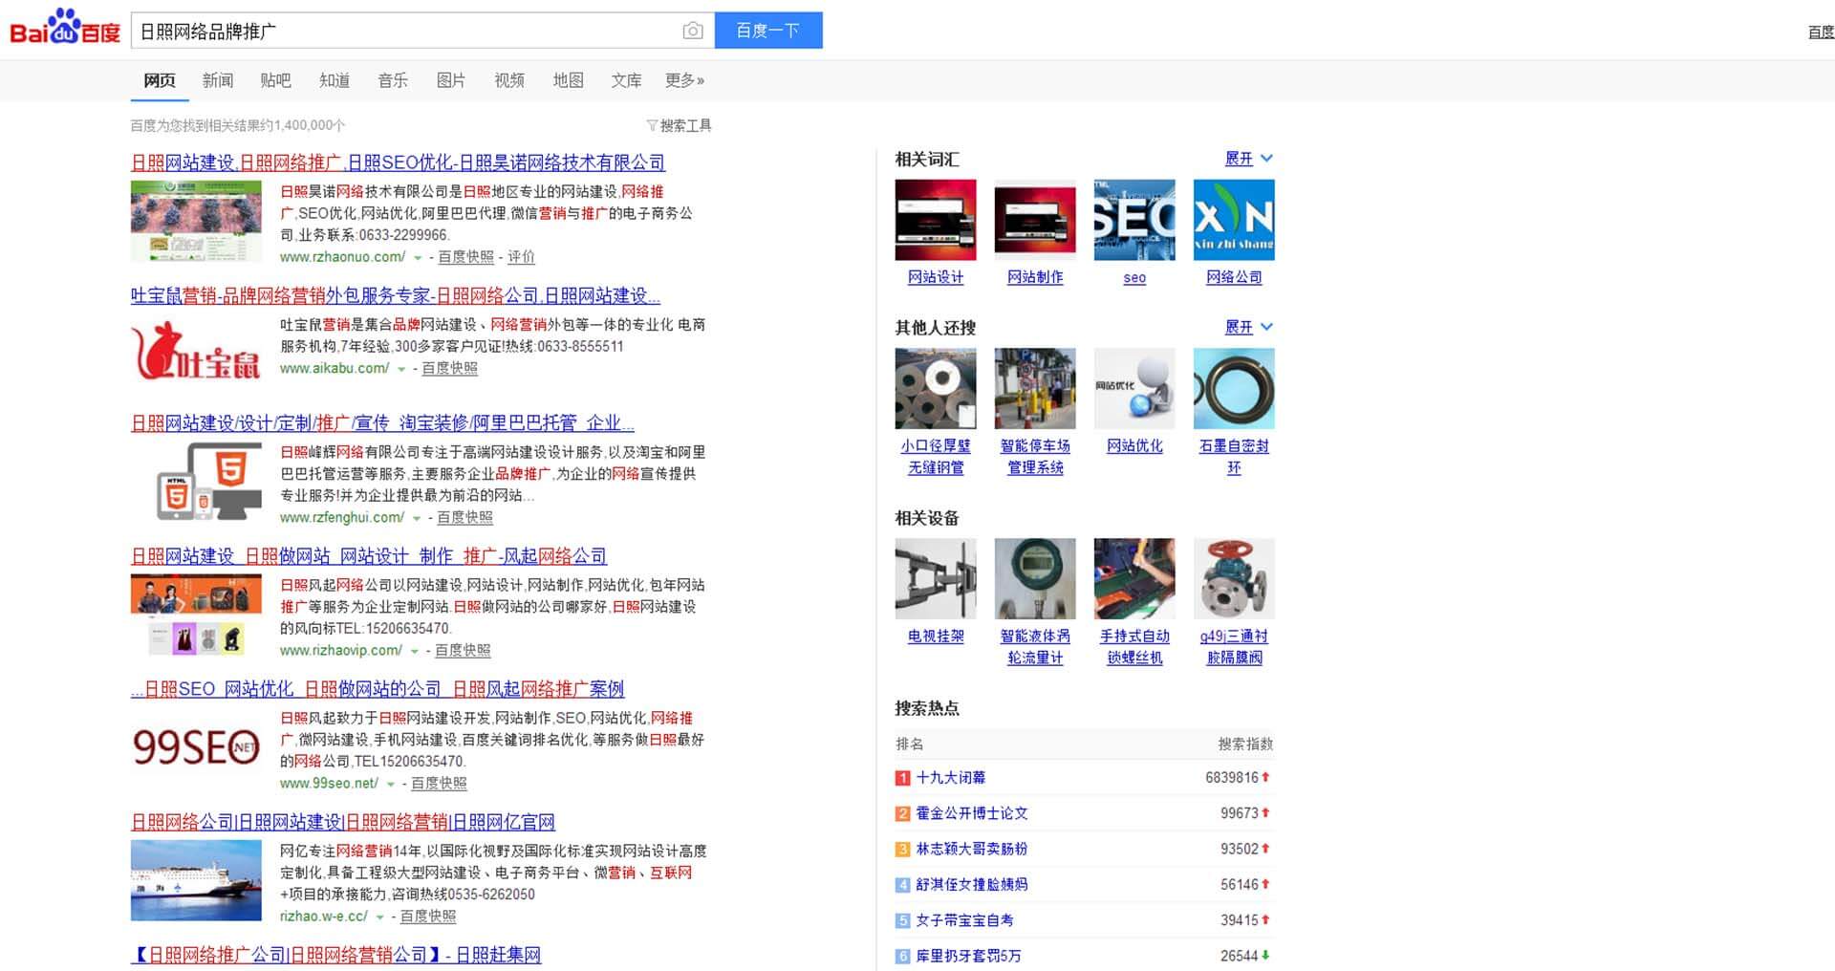Open dropdown arrow beside www.rizhaovip.com
This screenshot has height=971, width=1835.
point(415,651)
